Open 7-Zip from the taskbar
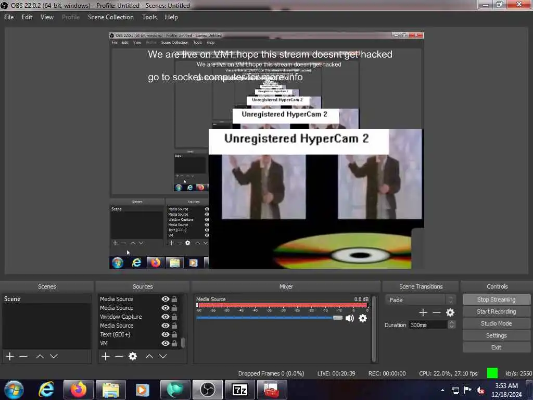 click(x=239, y=390)
